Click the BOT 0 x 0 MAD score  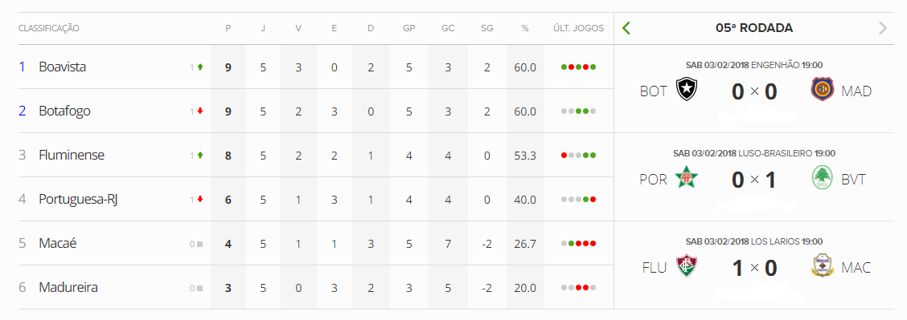pos(754,91)
